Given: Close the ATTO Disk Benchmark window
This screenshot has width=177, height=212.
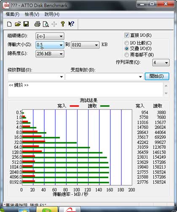Looking at the screenshot, I should click(x=166, y=4).
